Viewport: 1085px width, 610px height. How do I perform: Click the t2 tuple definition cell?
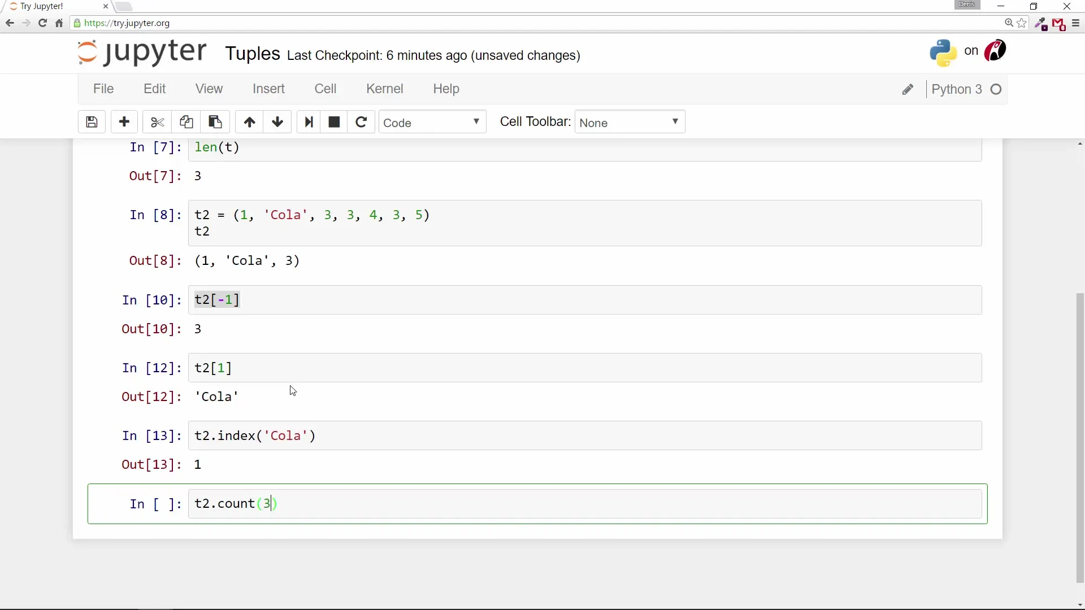pos(585,223)
